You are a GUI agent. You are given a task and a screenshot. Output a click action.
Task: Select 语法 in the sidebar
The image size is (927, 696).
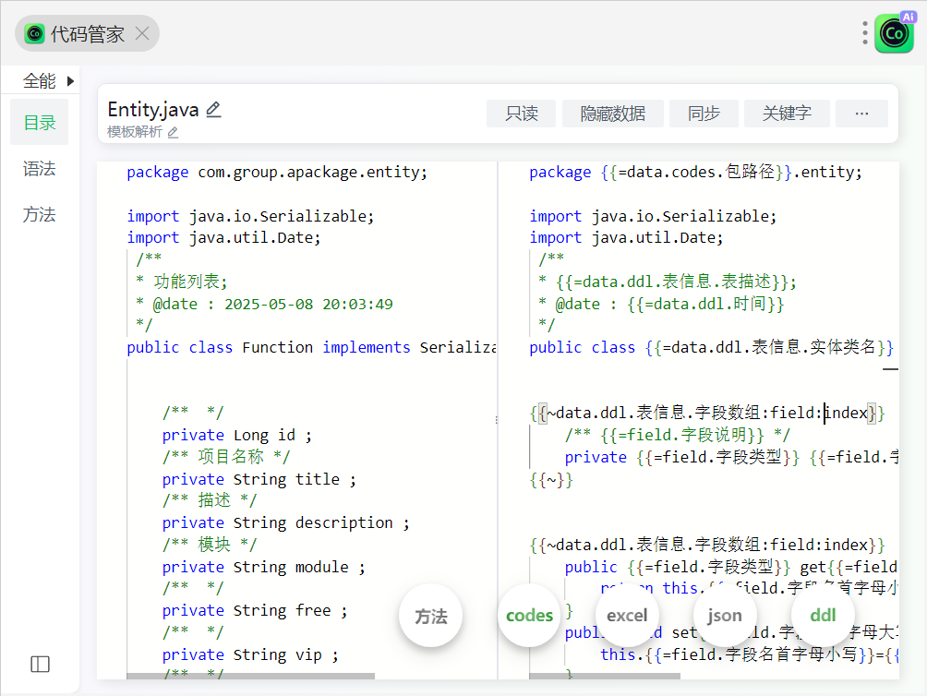tap(39, 169)
